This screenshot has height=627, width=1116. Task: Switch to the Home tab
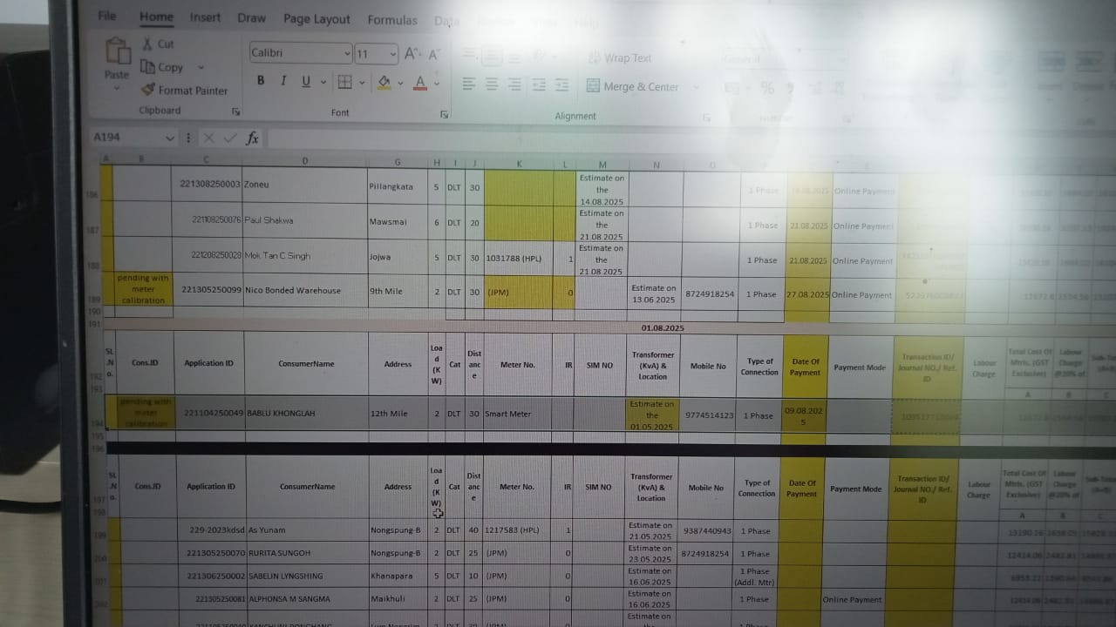tap(156, 17)
